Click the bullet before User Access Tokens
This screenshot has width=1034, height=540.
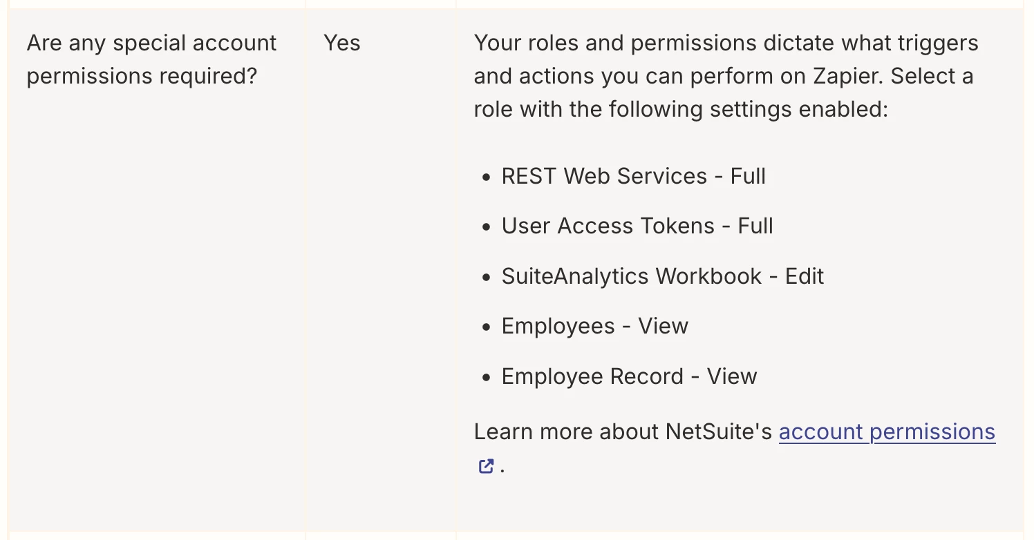[487, 227]
